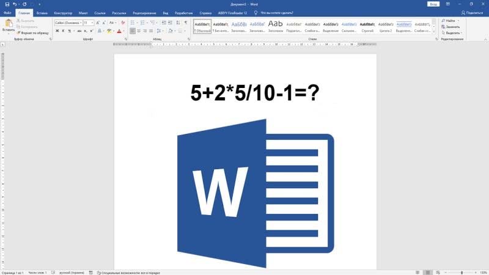Viewport: 489px width, 275px height.
Task: Open font color dropdown arrow
Action: (x=123, y=31)
